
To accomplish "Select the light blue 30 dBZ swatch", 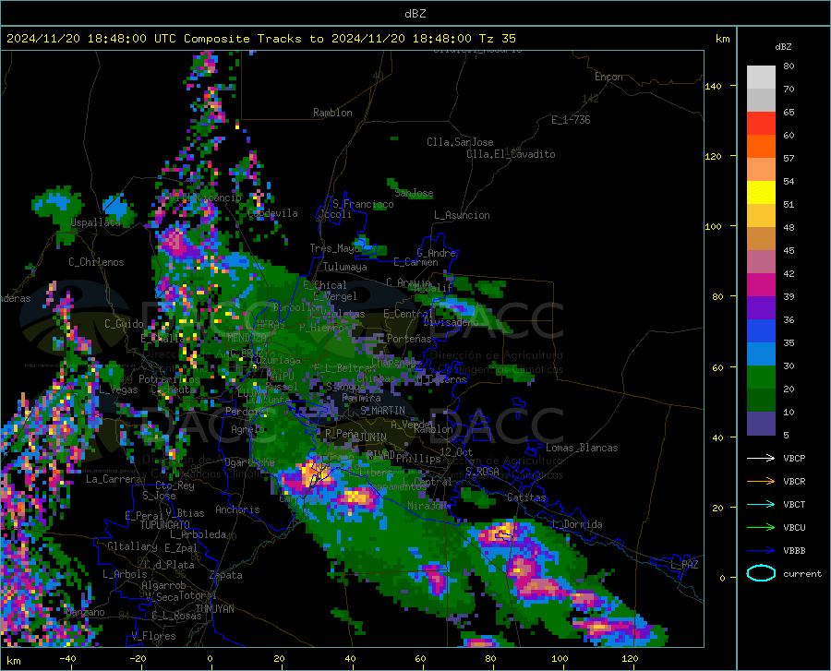I will [761, 353].
